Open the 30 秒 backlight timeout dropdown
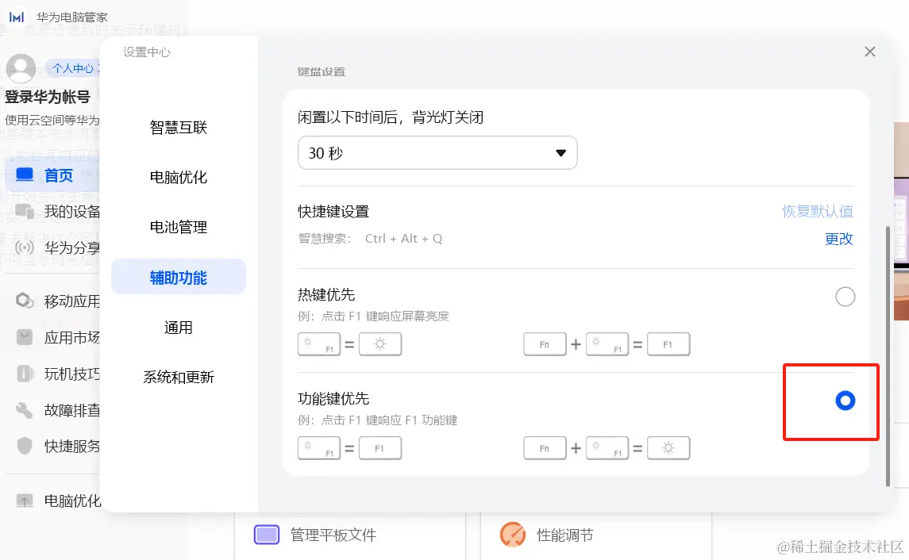The height and width of the screenshot is (560, 909). click(x=437, y=153)
